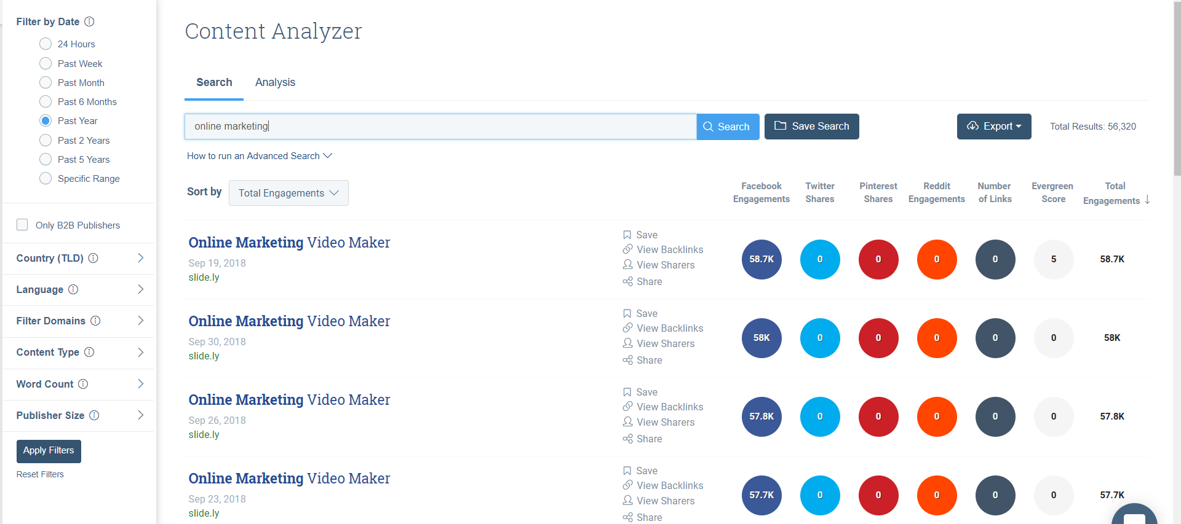Click the Save Search button
Image resolution: width=1181 pixels, height=524 pixels.
pos(812,127)
